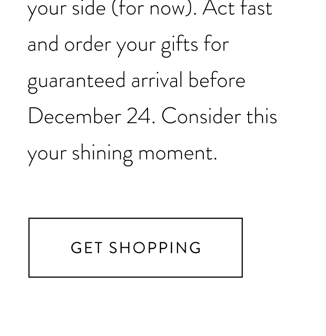The width and height of the screenshot is (326, 336).
Task: Click the word "gifts"
Action: (179, 46)
